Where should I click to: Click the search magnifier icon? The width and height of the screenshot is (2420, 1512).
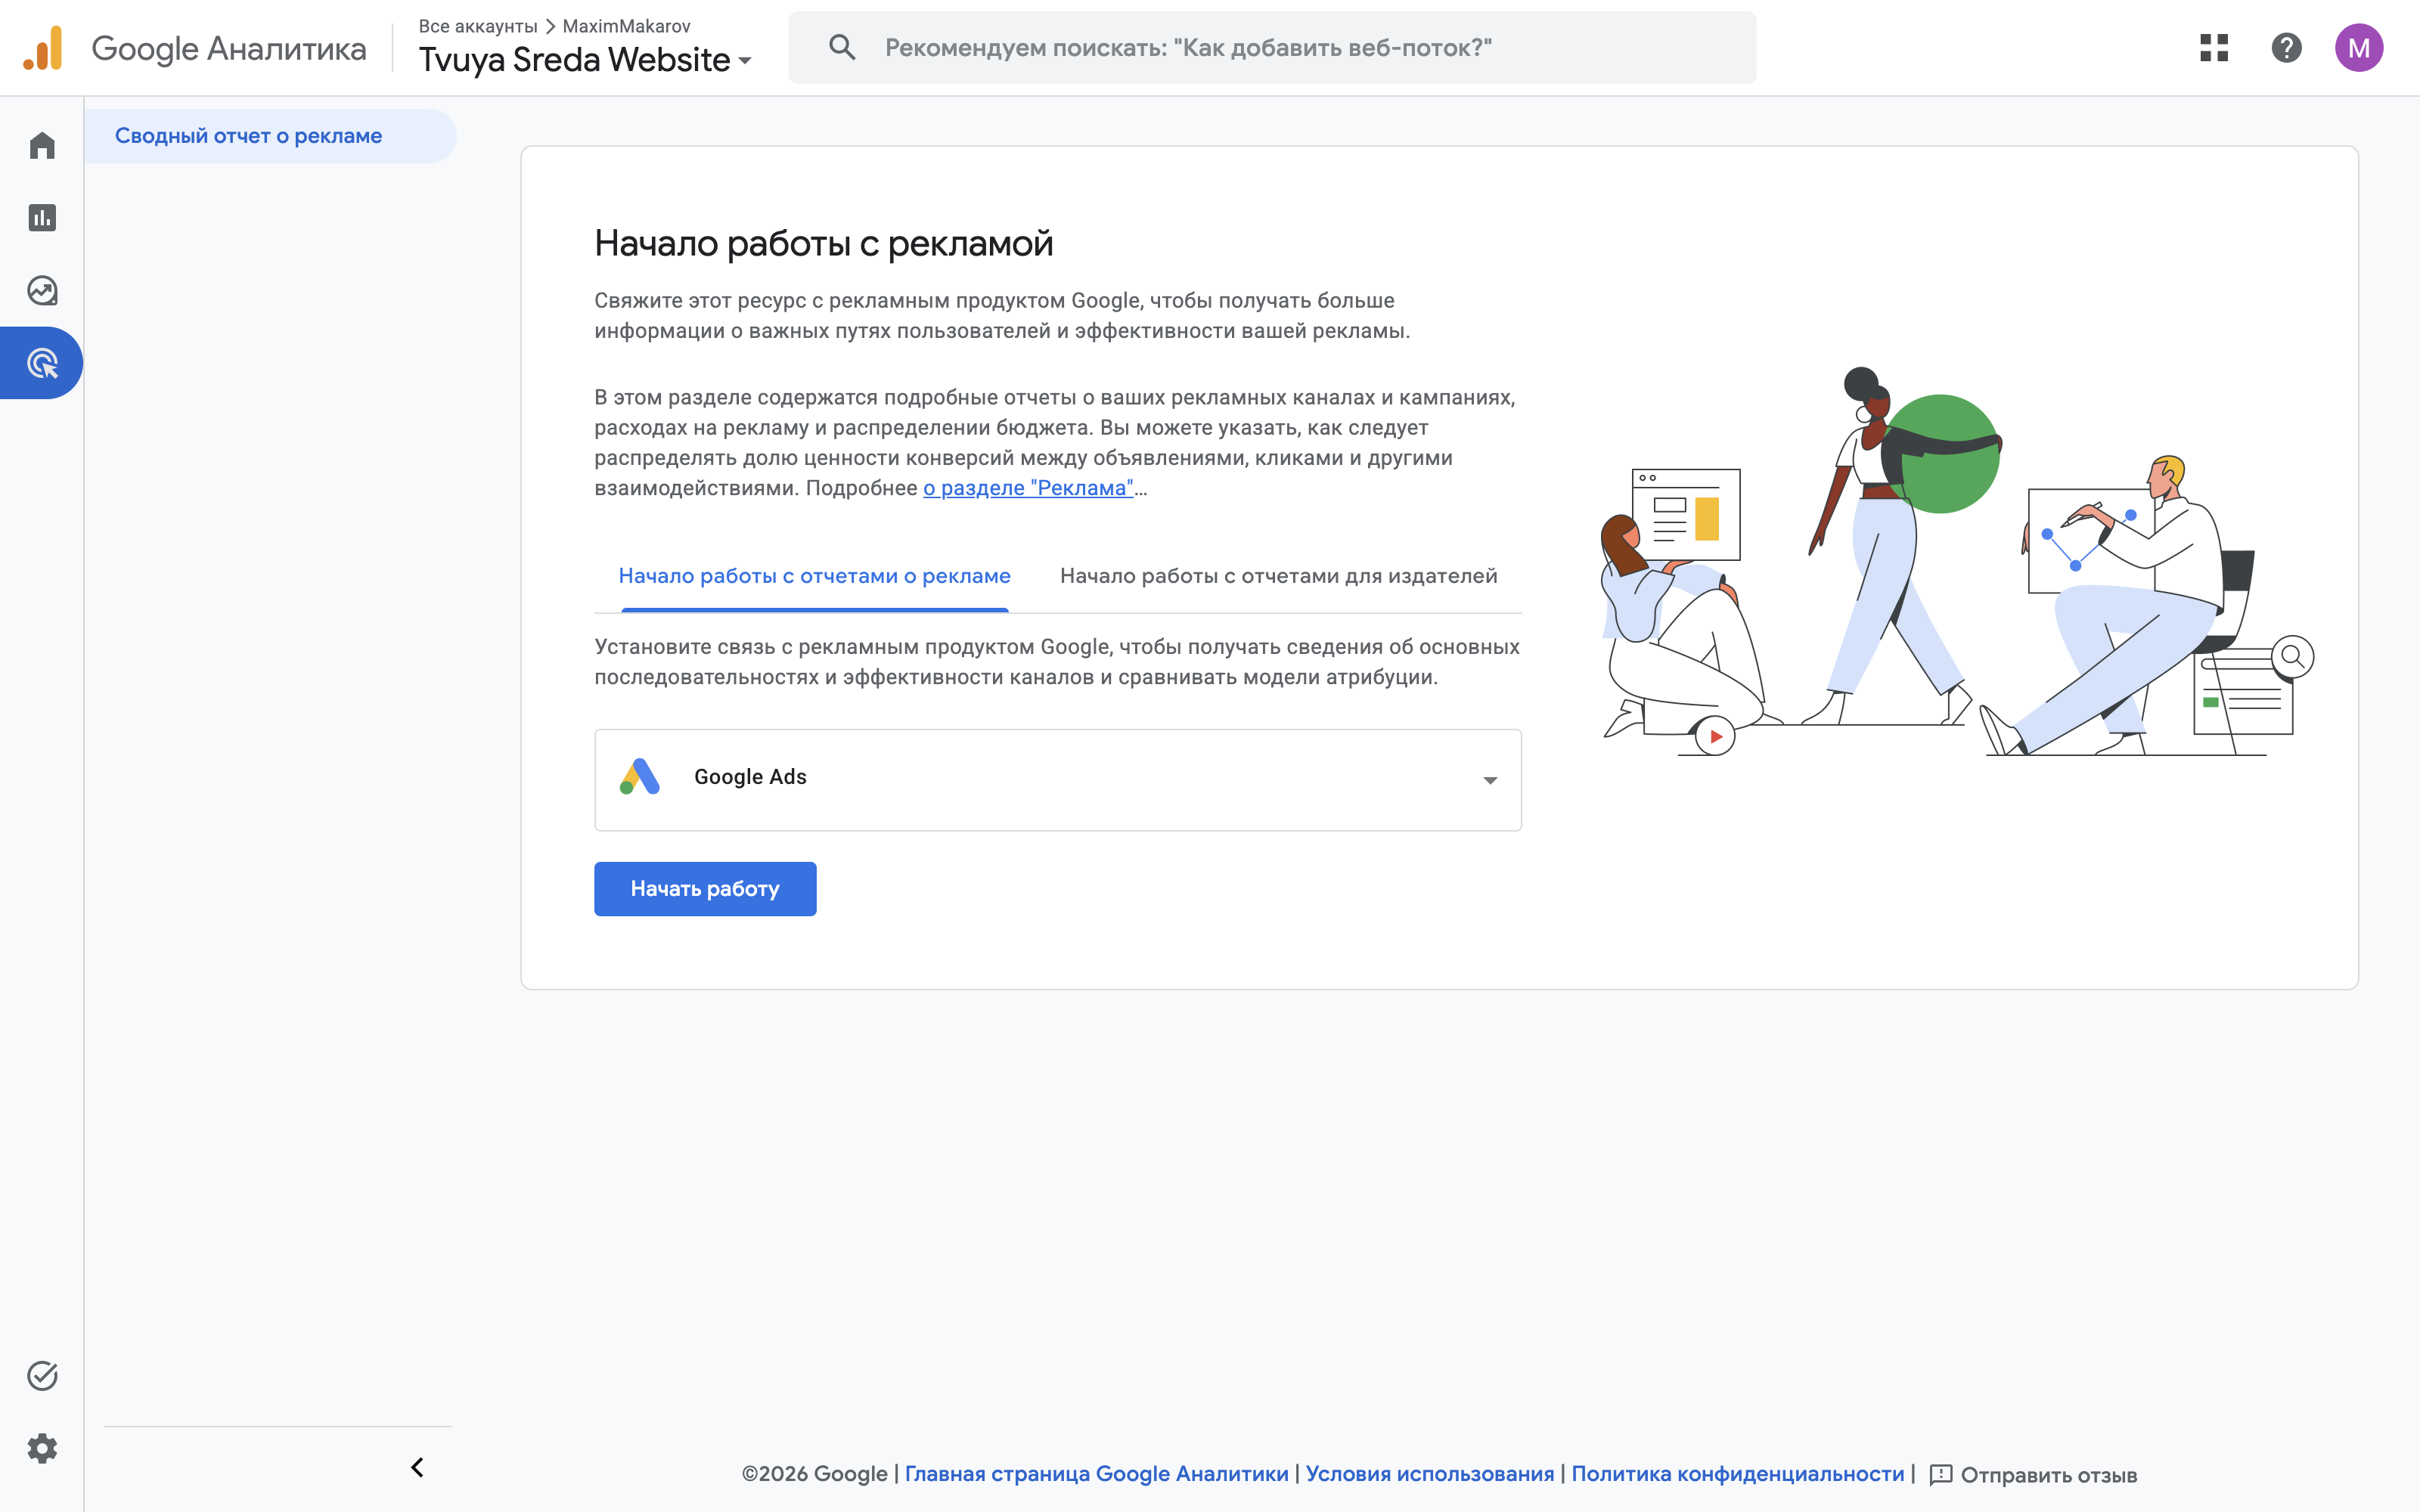(x=842, y=47)
